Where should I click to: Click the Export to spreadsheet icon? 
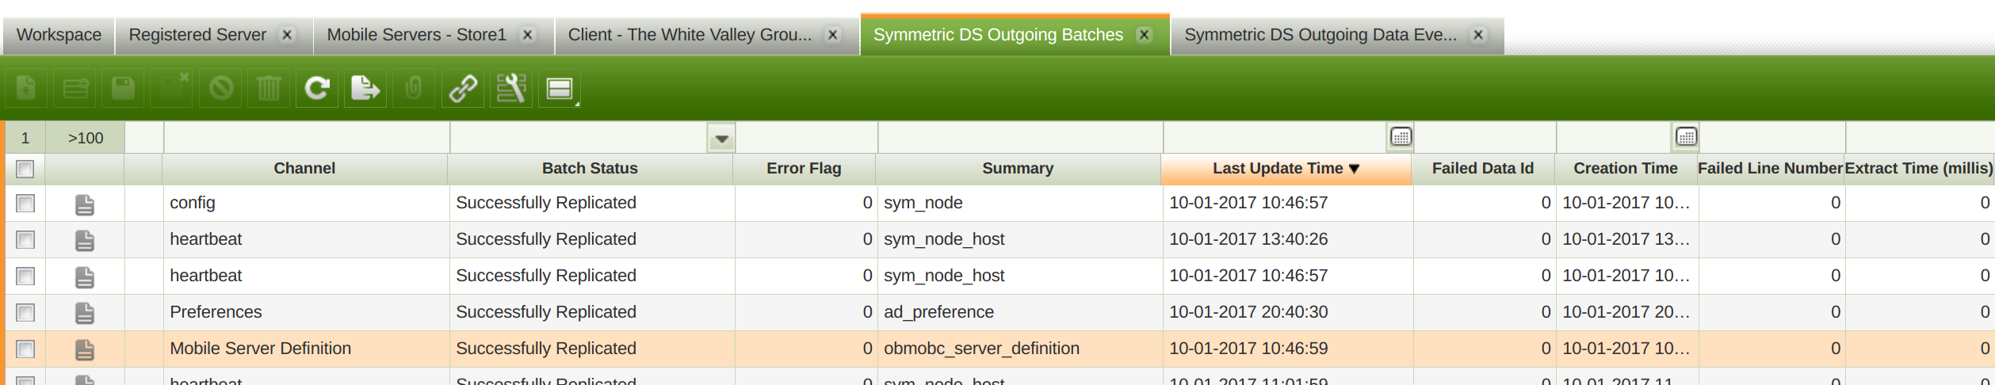click(x=365, y=88)
